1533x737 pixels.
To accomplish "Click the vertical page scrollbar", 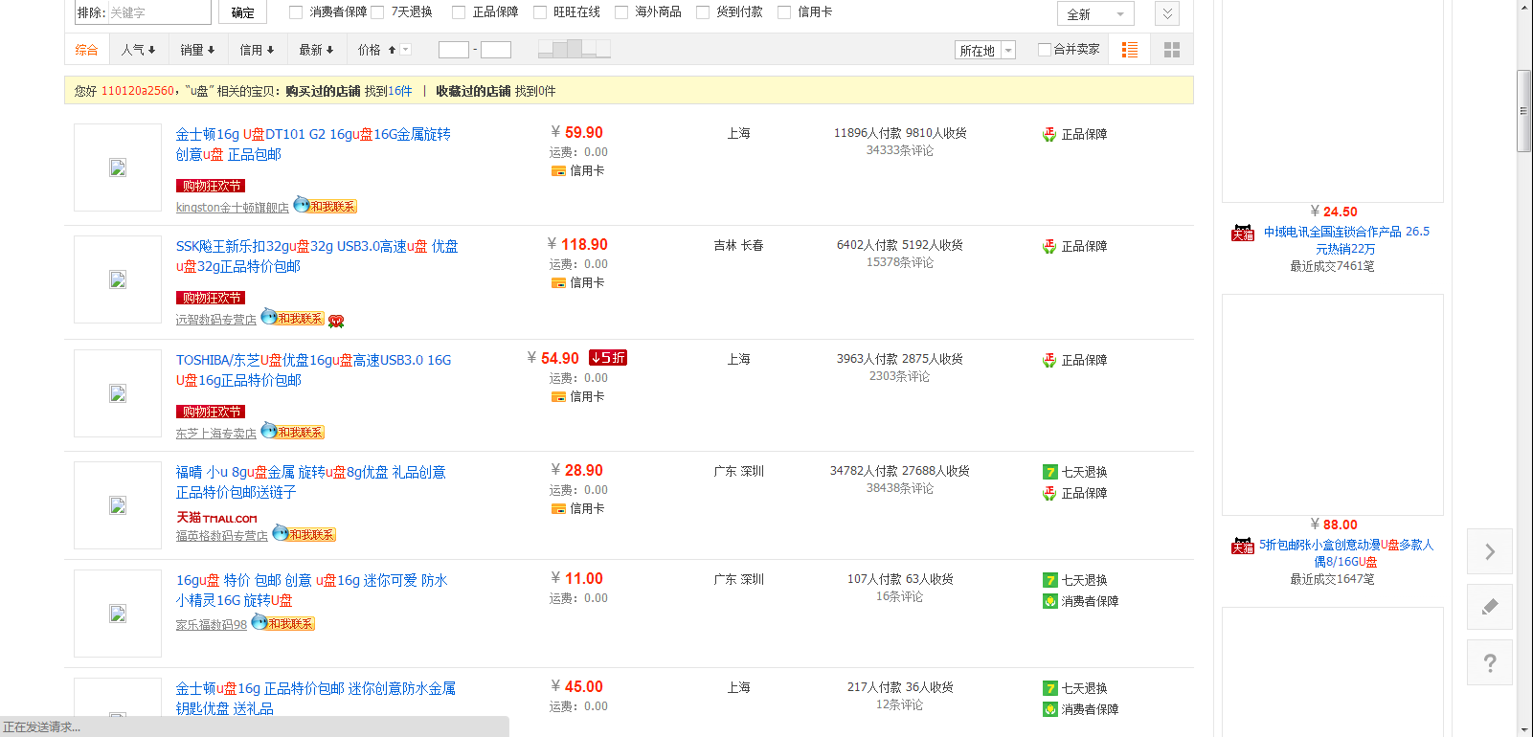I will pos(1524,111).
